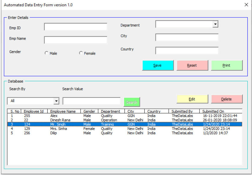Select the Mrs. Sinha row

pyautogui.click(x=125, y=129)
